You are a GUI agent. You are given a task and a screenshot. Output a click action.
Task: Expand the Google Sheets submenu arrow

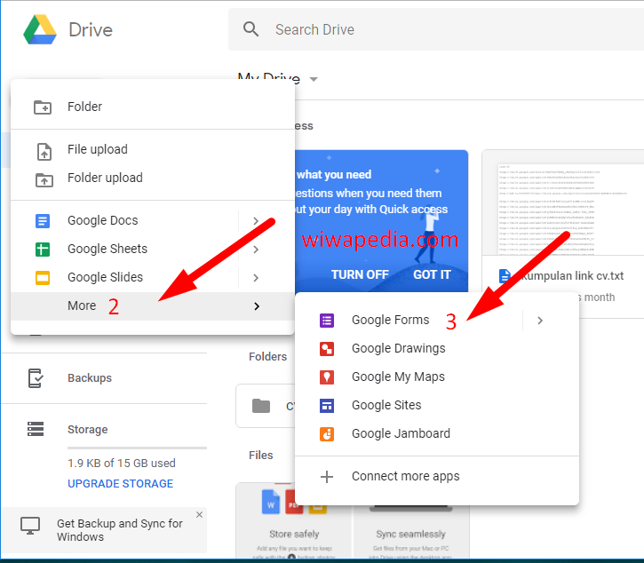pos(256,250)
